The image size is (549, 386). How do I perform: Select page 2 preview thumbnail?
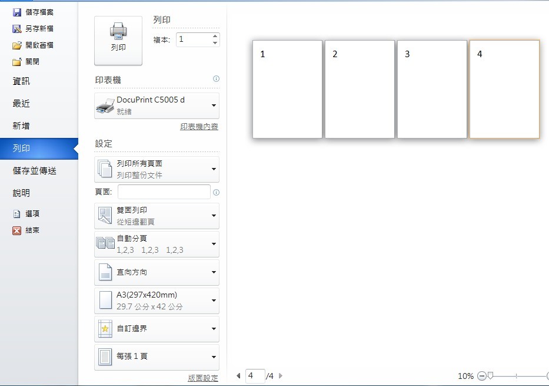tap(360, 89)
